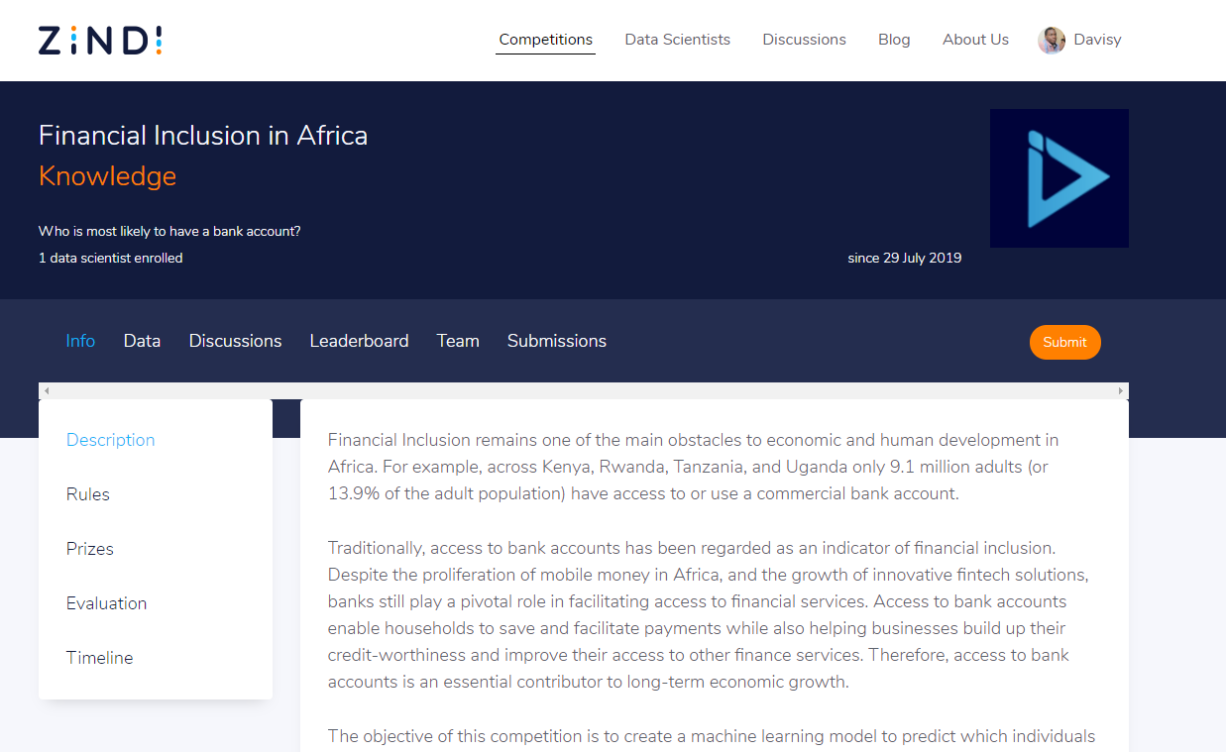Click the Zindi logo

click(100, 41)
